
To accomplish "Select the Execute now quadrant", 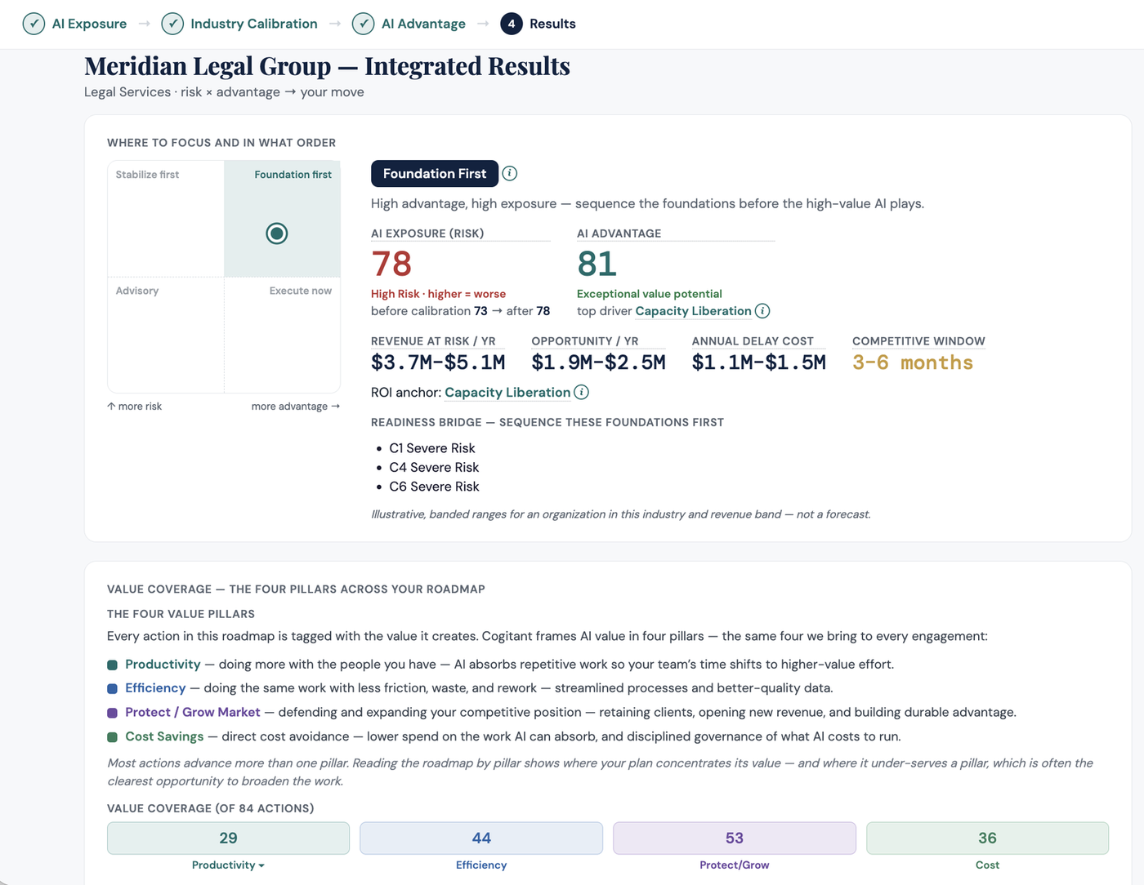I will [x=283, y=335].
